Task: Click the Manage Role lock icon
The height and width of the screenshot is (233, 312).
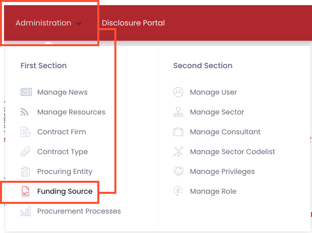Action: point(178,191)
